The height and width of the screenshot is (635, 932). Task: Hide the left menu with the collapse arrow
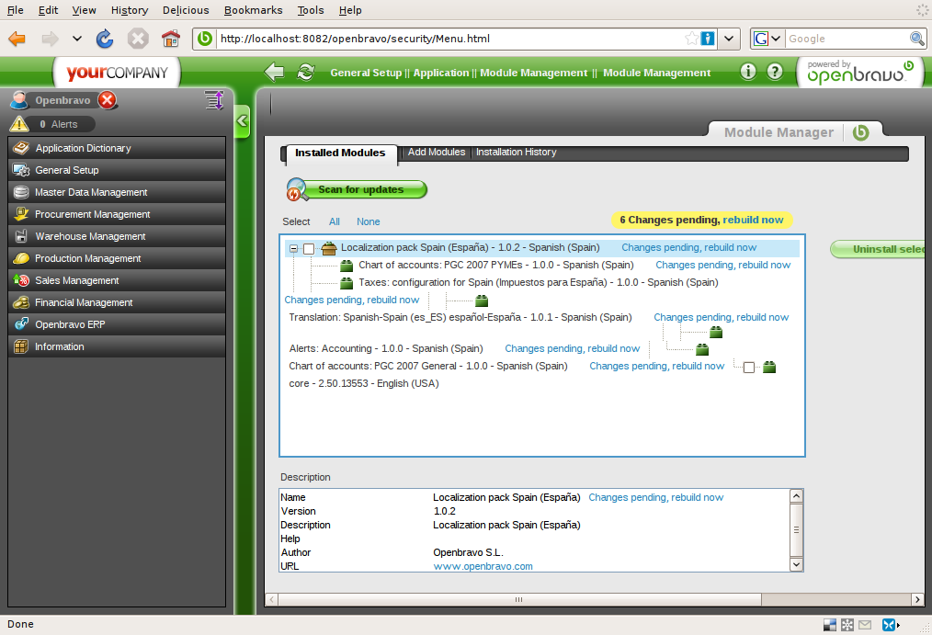click(242, 121)
